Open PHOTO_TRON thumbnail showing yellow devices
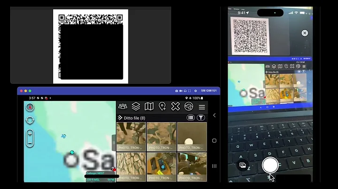Image resolution: width=338 pixels, height=189 pixels. click(x=161, y=167)
